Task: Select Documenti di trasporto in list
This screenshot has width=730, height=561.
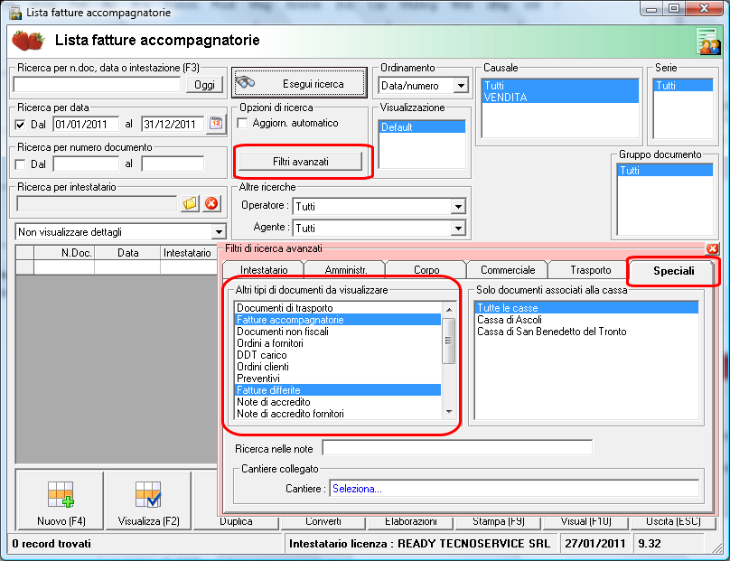Action: (x=338, y=308)
